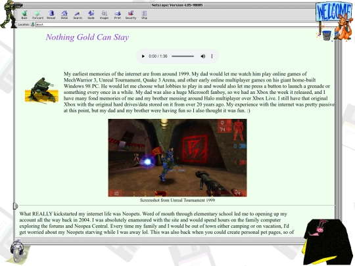The image size is (355, 266).
Task: Click the Netscape window title bar text
Action: (x=177, y=5)
